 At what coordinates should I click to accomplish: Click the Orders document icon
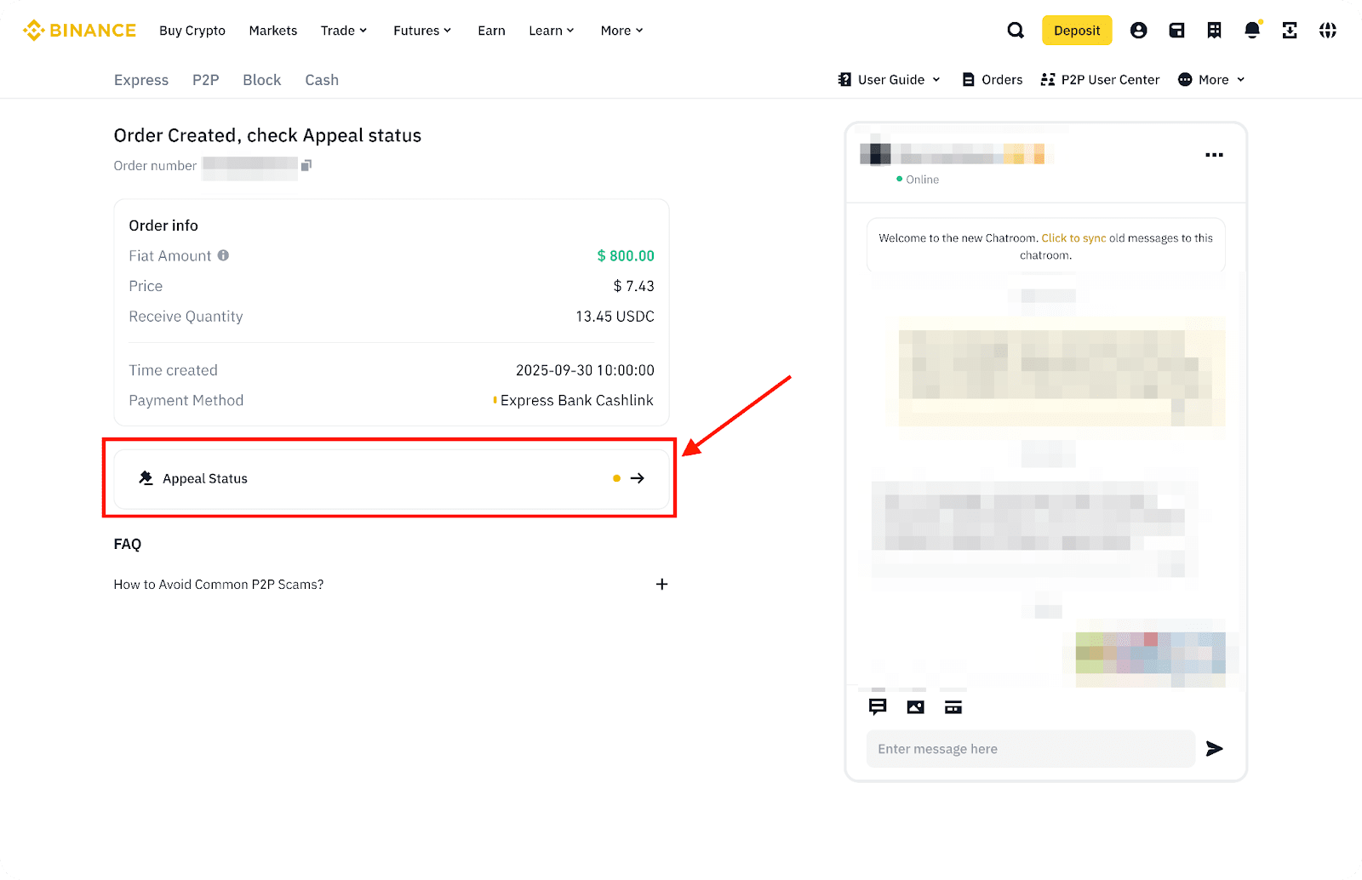coord(968,79)
